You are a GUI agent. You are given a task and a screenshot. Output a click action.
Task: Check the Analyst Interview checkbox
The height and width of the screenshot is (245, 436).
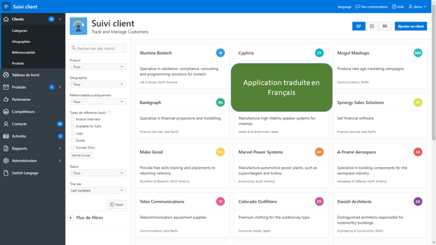[72, 119]
